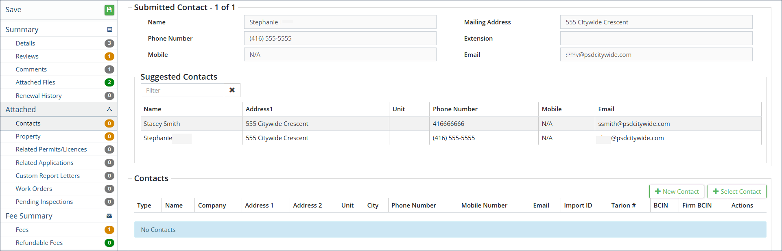Open the Comments section
Viewport: 782px width, 251px height.
tap(31, 69)
